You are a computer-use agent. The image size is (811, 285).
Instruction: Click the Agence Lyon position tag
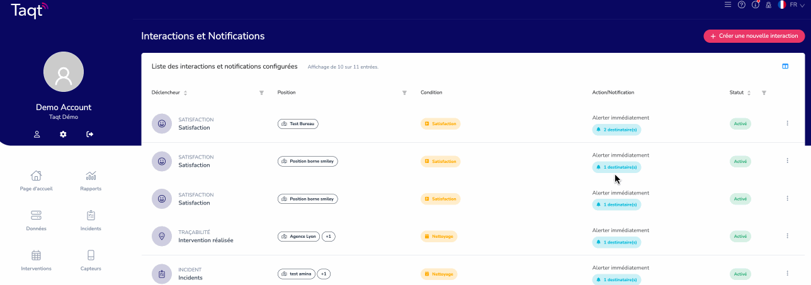pyautogui.click(x=298, y=237)
